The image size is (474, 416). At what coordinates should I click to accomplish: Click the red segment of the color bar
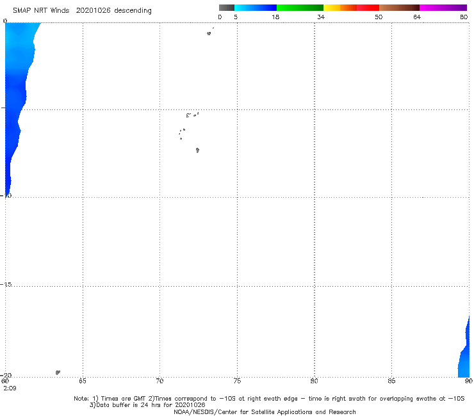[x=368, y=8]
